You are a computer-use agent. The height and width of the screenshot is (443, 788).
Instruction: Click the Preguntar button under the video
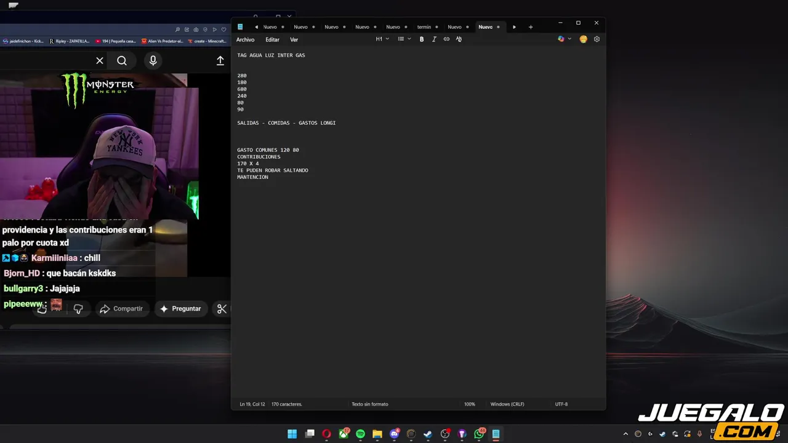point(180,309)
